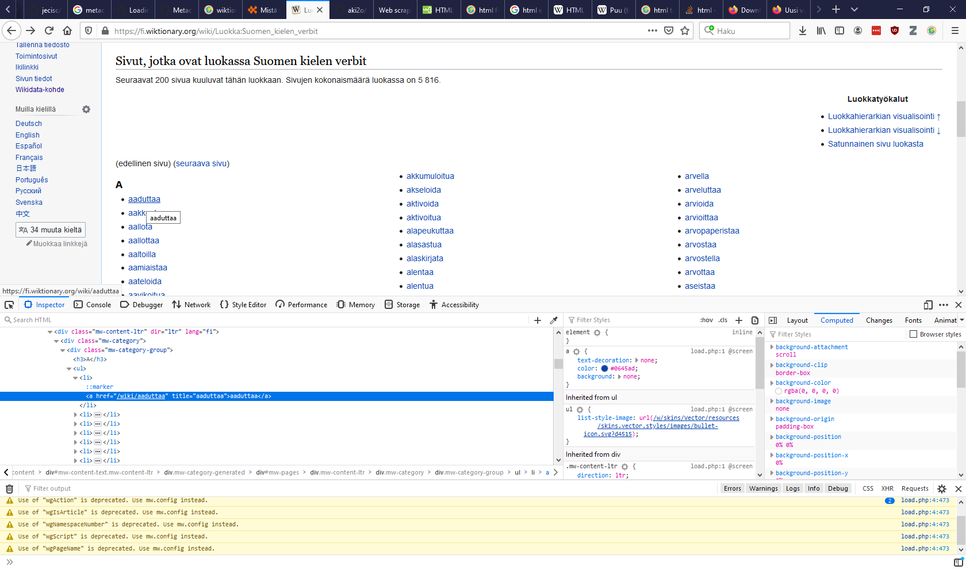
Task: Switch to the Network devtools tab
Action: tap(191, 305)
